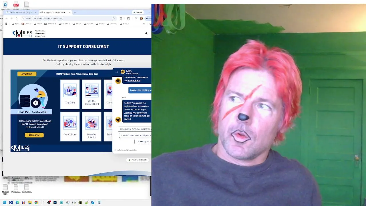Go back in the Milo chat panel
The image size is (366, 206).
117,72
